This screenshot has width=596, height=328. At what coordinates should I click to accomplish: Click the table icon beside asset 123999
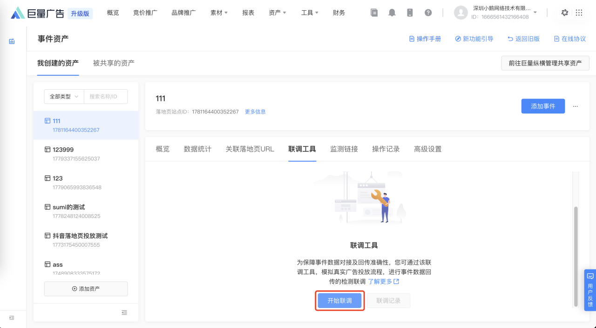coord(47,150)
